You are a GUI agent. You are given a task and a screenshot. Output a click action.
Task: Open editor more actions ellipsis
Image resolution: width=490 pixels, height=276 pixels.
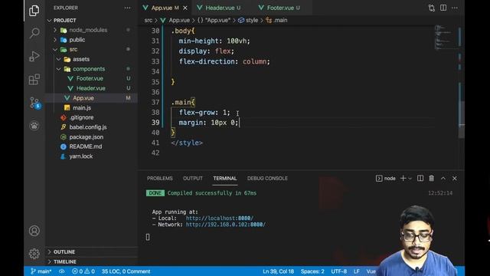455,8
